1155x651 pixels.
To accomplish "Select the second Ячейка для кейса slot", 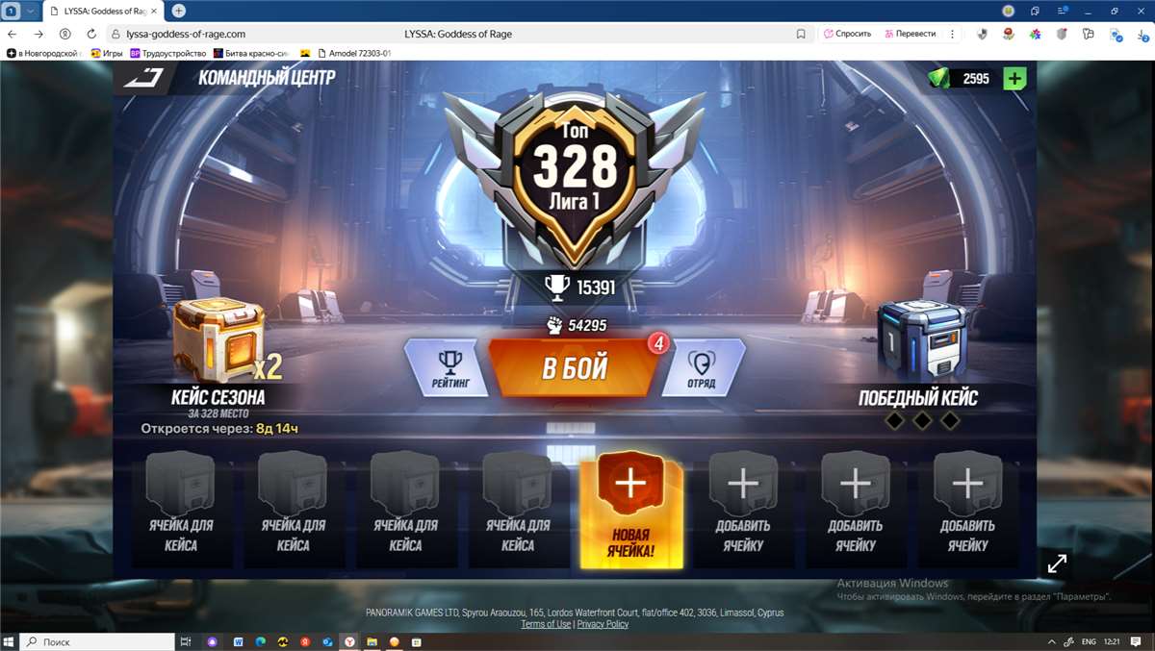I will pos(293,508).
